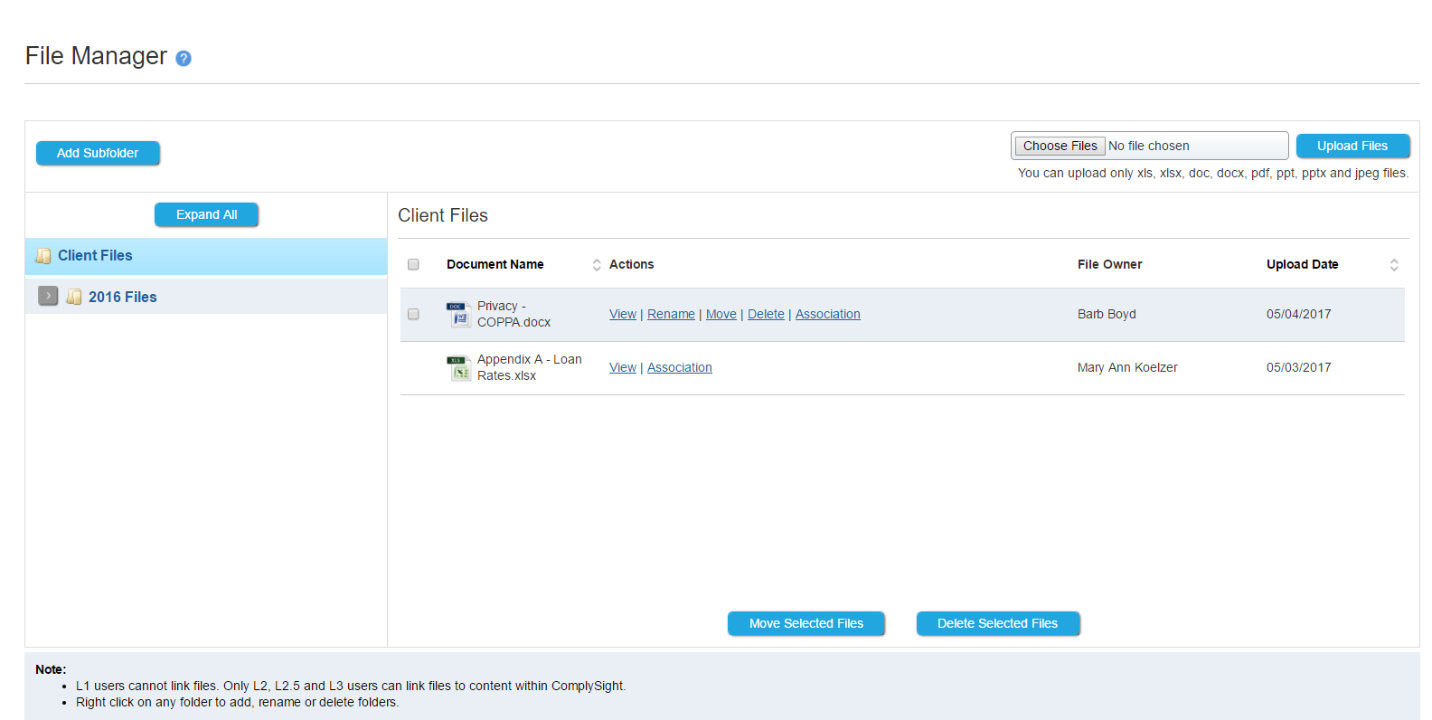This screenshot has height=720, width=1432.
Task: Sort by Document Name arrows
Action: (597, 265)
